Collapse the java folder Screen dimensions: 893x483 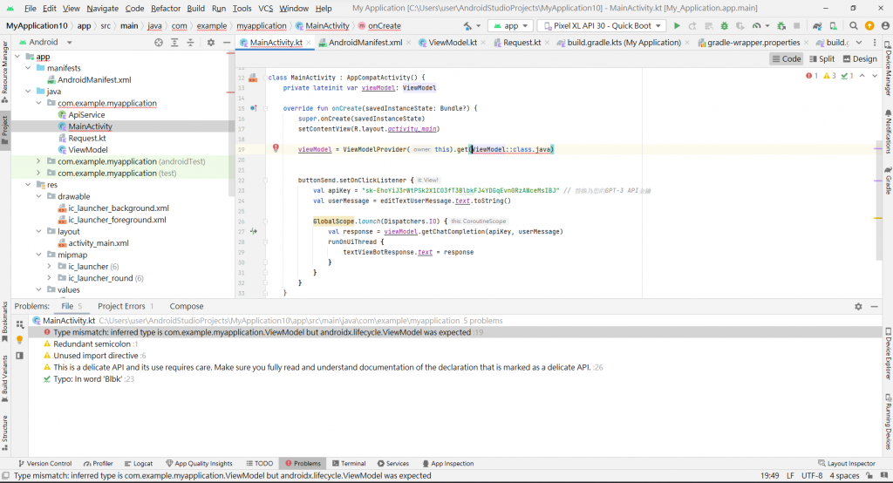(x=28, y=92)
